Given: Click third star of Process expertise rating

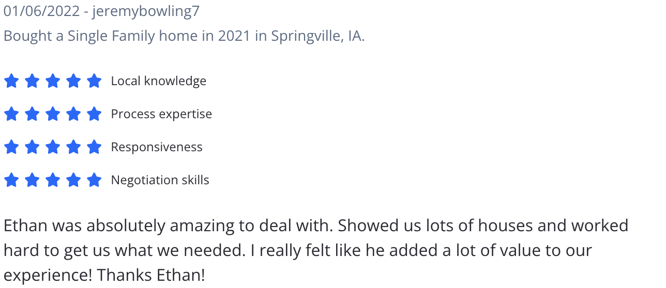Looking at the screenshot, I should click(53, 114).
